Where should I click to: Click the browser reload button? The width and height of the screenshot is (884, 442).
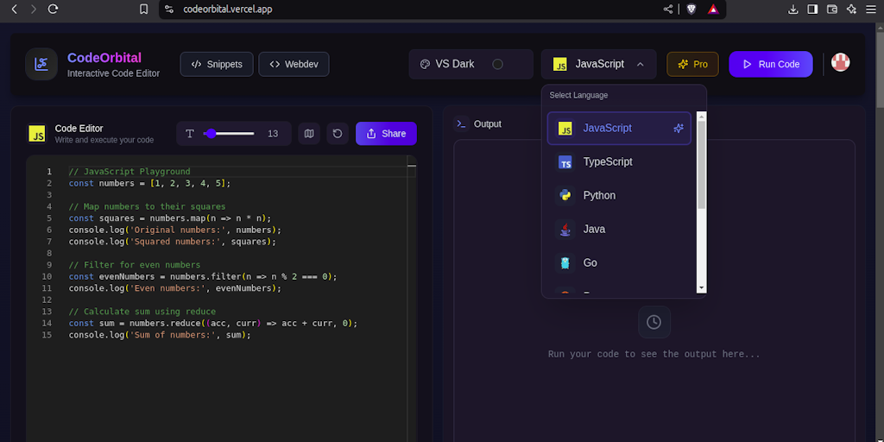point(54,9)
